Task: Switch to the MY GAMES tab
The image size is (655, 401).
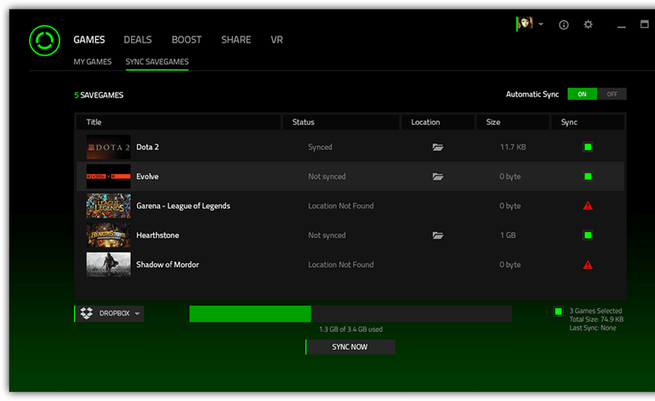Action: (x=92, y=62)
